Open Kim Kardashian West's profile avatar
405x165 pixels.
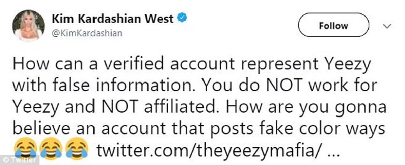[28, 26]
